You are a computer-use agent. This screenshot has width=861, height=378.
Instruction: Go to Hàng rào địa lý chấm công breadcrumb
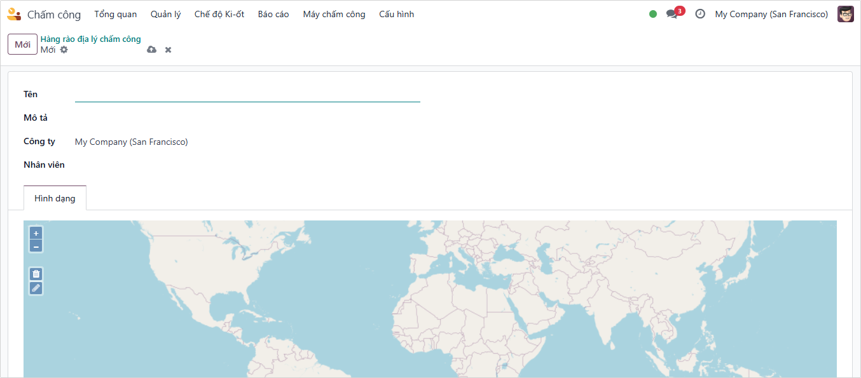(x=90, y=39)
